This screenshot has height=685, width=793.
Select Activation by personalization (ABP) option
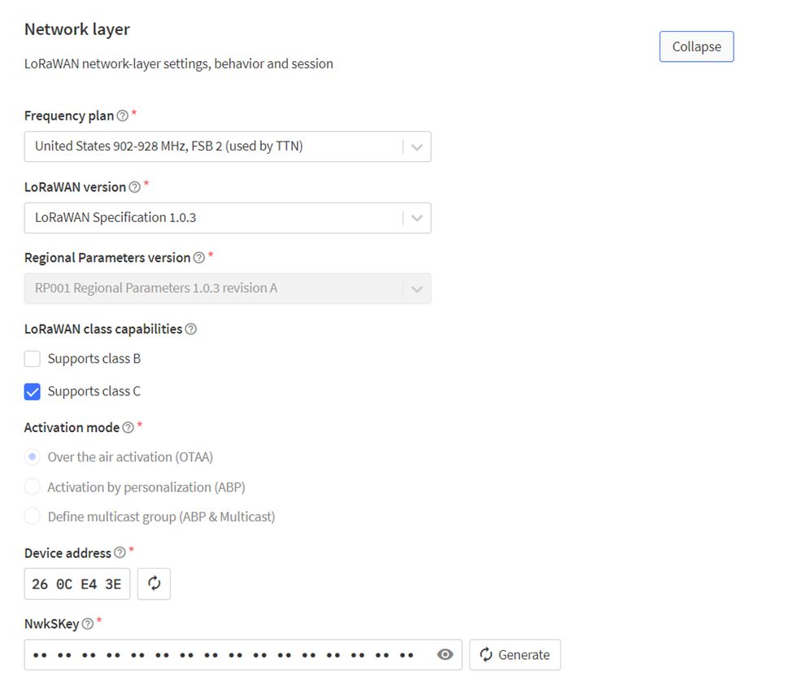click(33, 487)
